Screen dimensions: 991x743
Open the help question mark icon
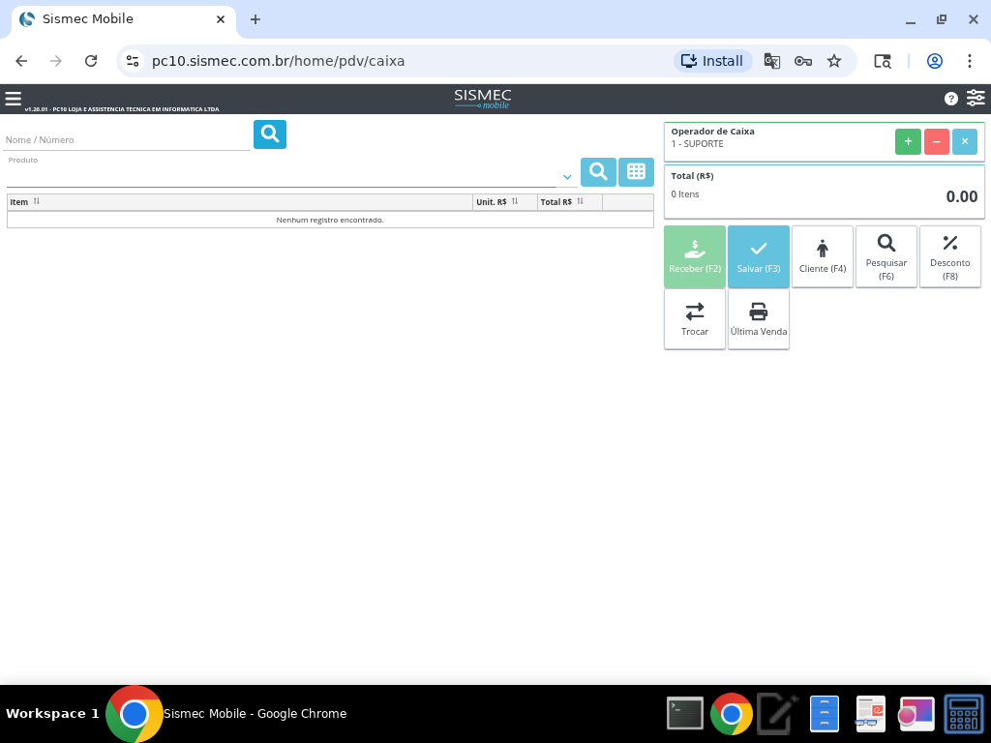tap(951, 99)
